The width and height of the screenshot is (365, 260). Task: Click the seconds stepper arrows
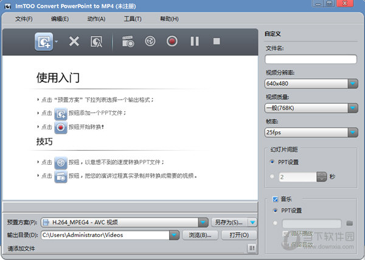tap(322, 177)
